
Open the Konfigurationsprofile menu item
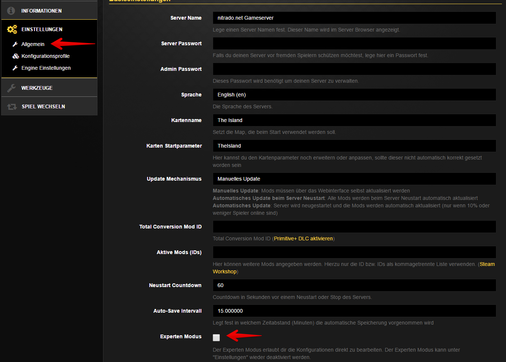tap(45, 56)
